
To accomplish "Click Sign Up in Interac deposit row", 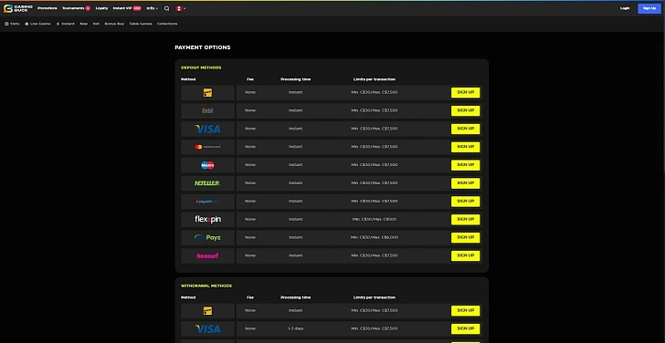I will (x=465, y=92).
